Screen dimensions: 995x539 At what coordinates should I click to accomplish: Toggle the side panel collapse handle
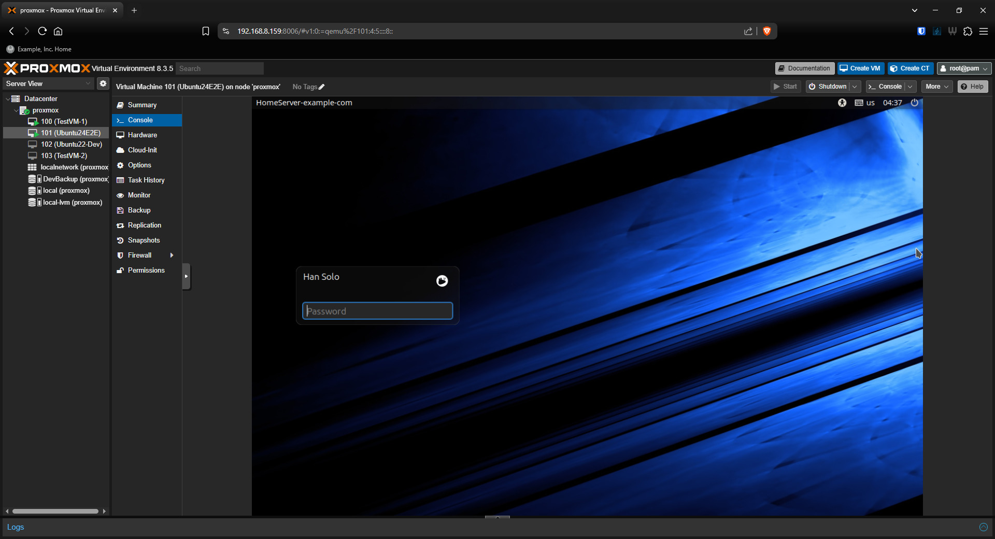187,276
